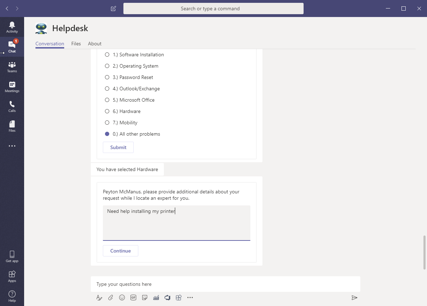Open Help in the sidebar

pos(12,296)
